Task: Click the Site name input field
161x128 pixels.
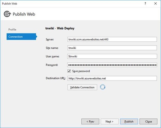Action: 112,48
